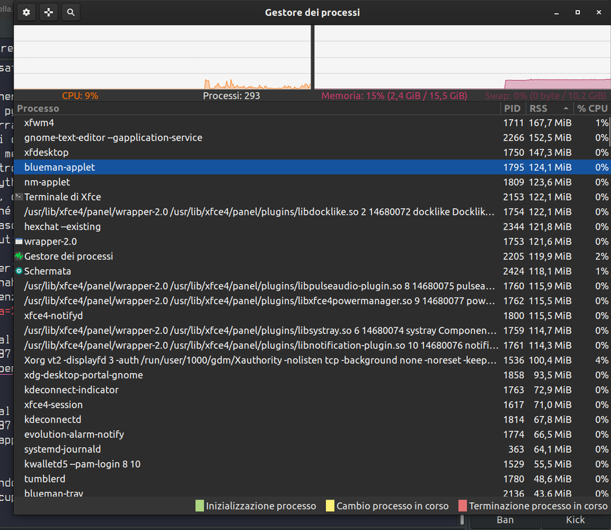
Task: Select the libpulseaudio-plugin.so process
Action: pos(311,286)
